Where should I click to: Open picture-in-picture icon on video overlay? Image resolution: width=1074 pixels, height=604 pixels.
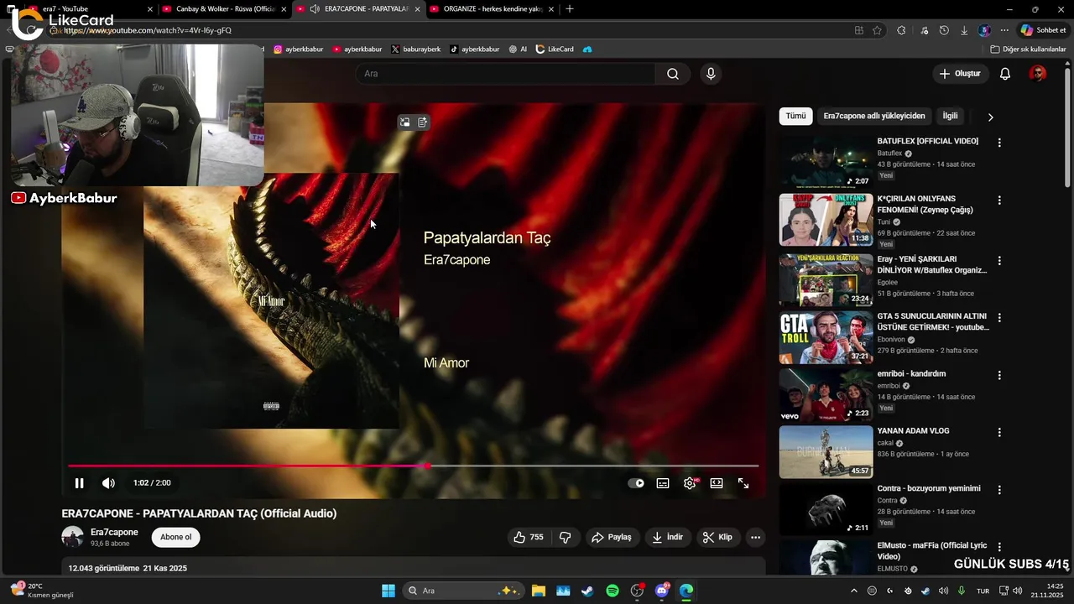point(404,122)
